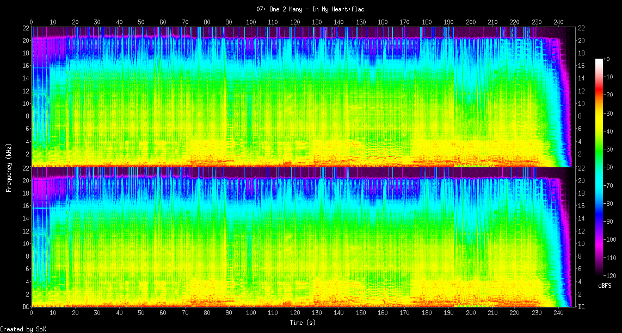Screen dimensions: 622x333
Task: Click the 60 tick on the top time axis
Action: pyautogui.click(x=163, y=22)
